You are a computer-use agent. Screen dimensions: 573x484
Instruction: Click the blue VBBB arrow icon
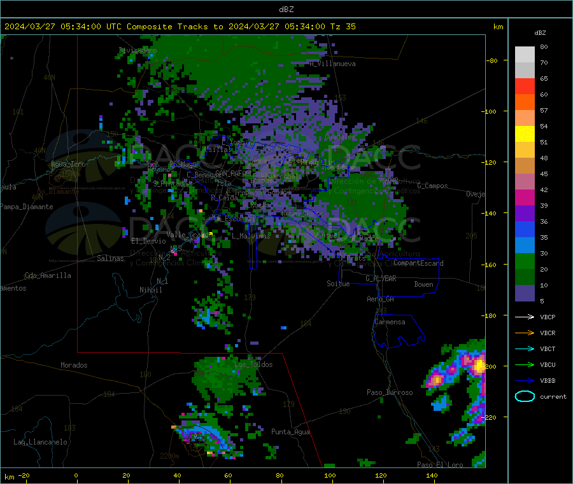click(x=525, y=381)
